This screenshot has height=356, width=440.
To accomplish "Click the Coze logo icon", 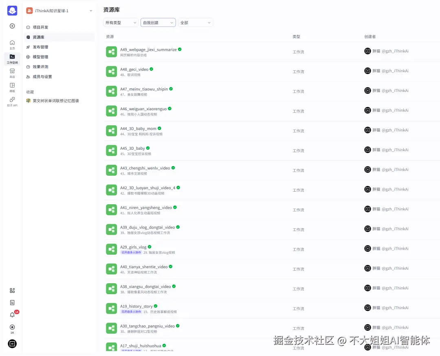I will click(x=12, y=11).
